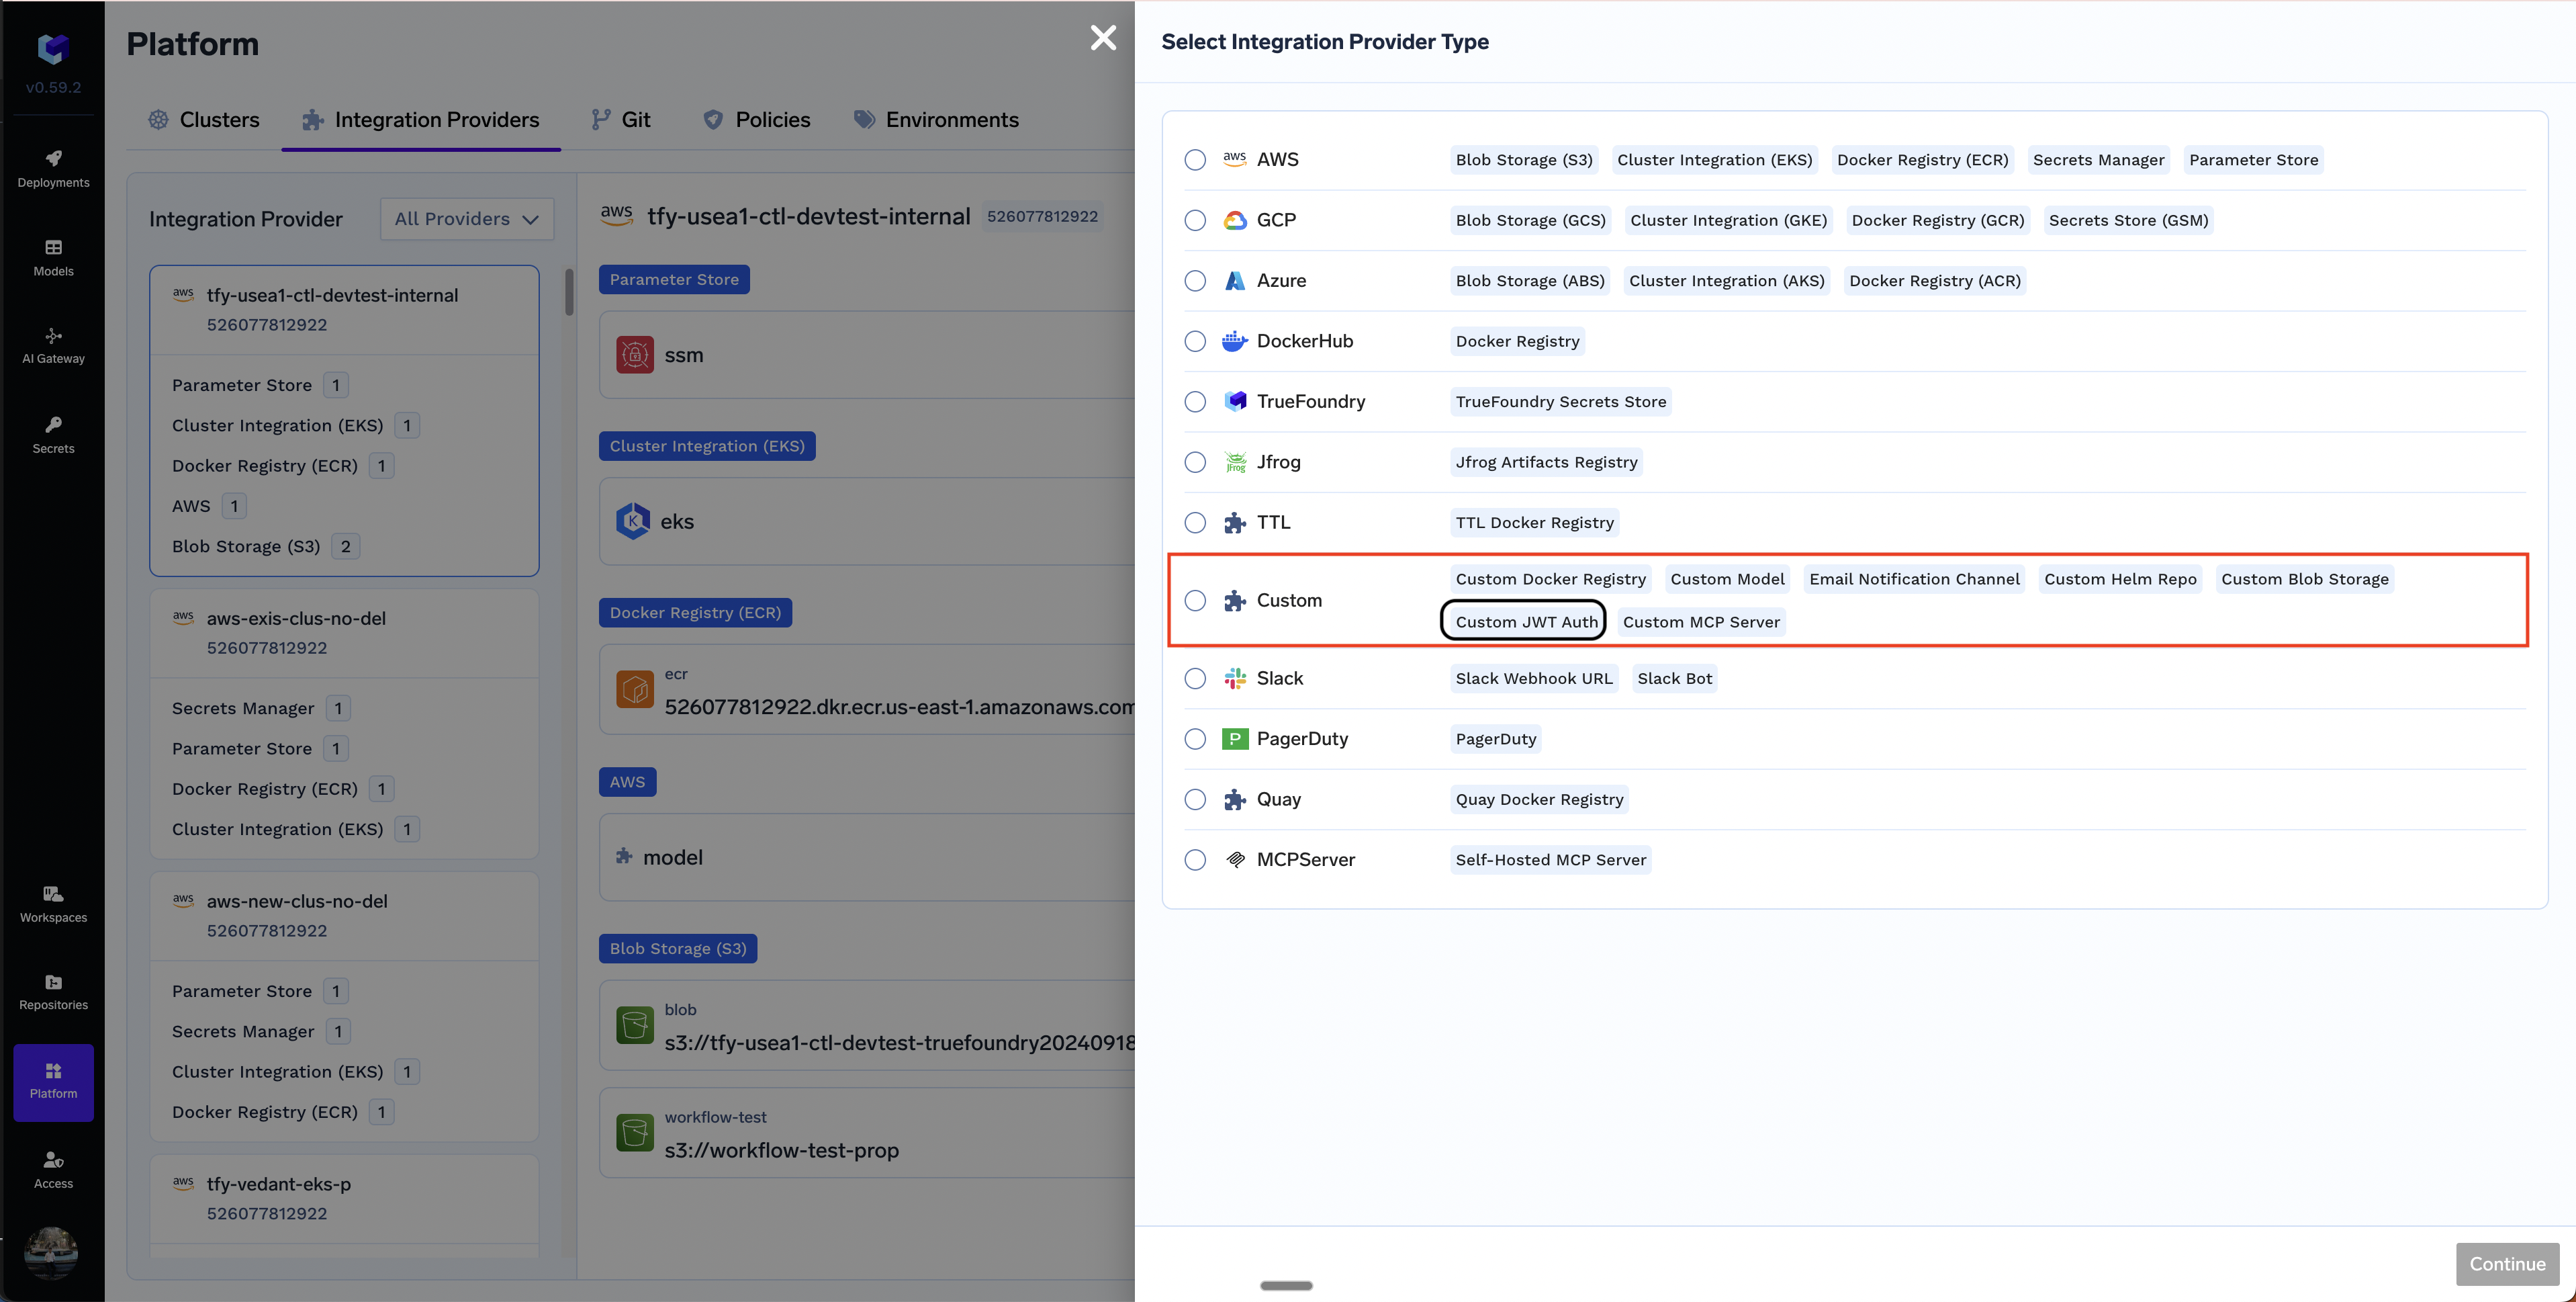The height and width of the screenshot is (1302, 2576).
Task: Select the aws-exis-clus-no-del provider card
Action: (344, 723)
